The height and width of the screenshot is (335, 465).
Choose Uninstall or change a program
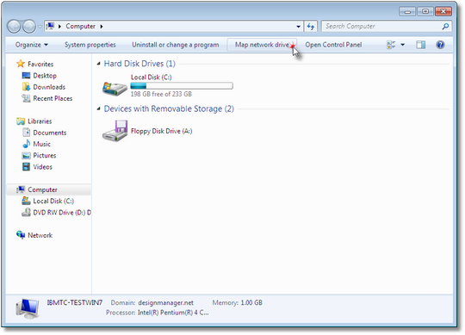click(176, 45)
